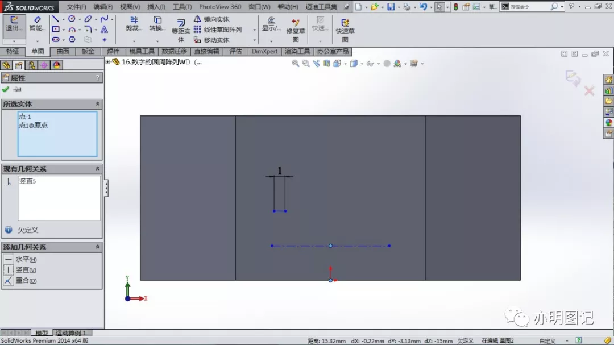Open the ConfigurationManager panel tab

point(31,65)
